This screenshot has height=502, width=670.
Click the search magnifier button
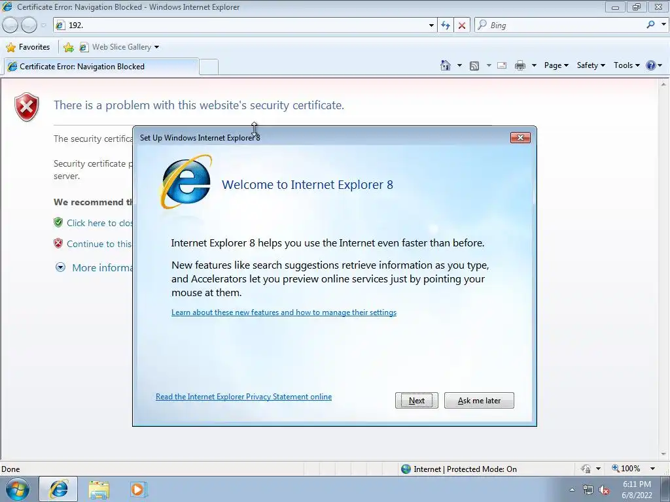(651, 25)
